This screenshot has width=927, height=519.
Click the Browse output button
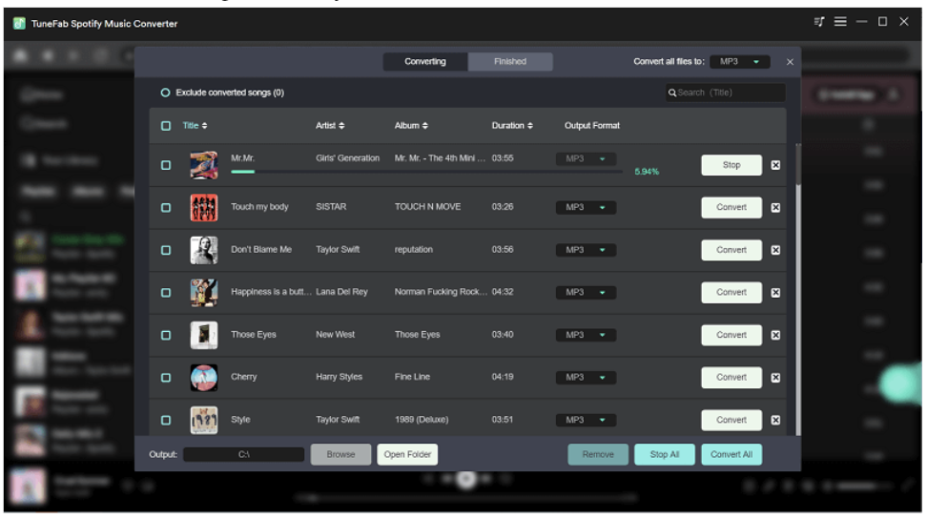click(x=340, y=454)
